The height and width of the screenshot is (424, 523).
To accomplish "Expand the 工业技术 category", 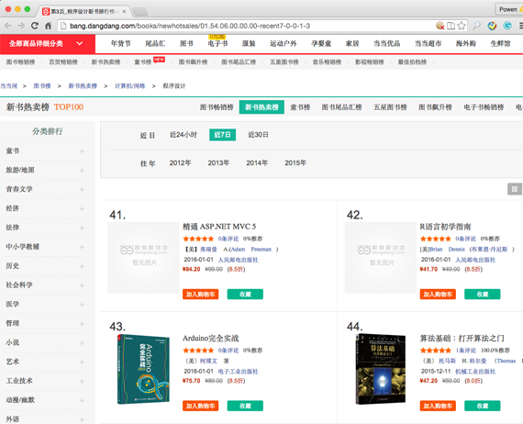I will pyautogui.click(x=82, y=381).
